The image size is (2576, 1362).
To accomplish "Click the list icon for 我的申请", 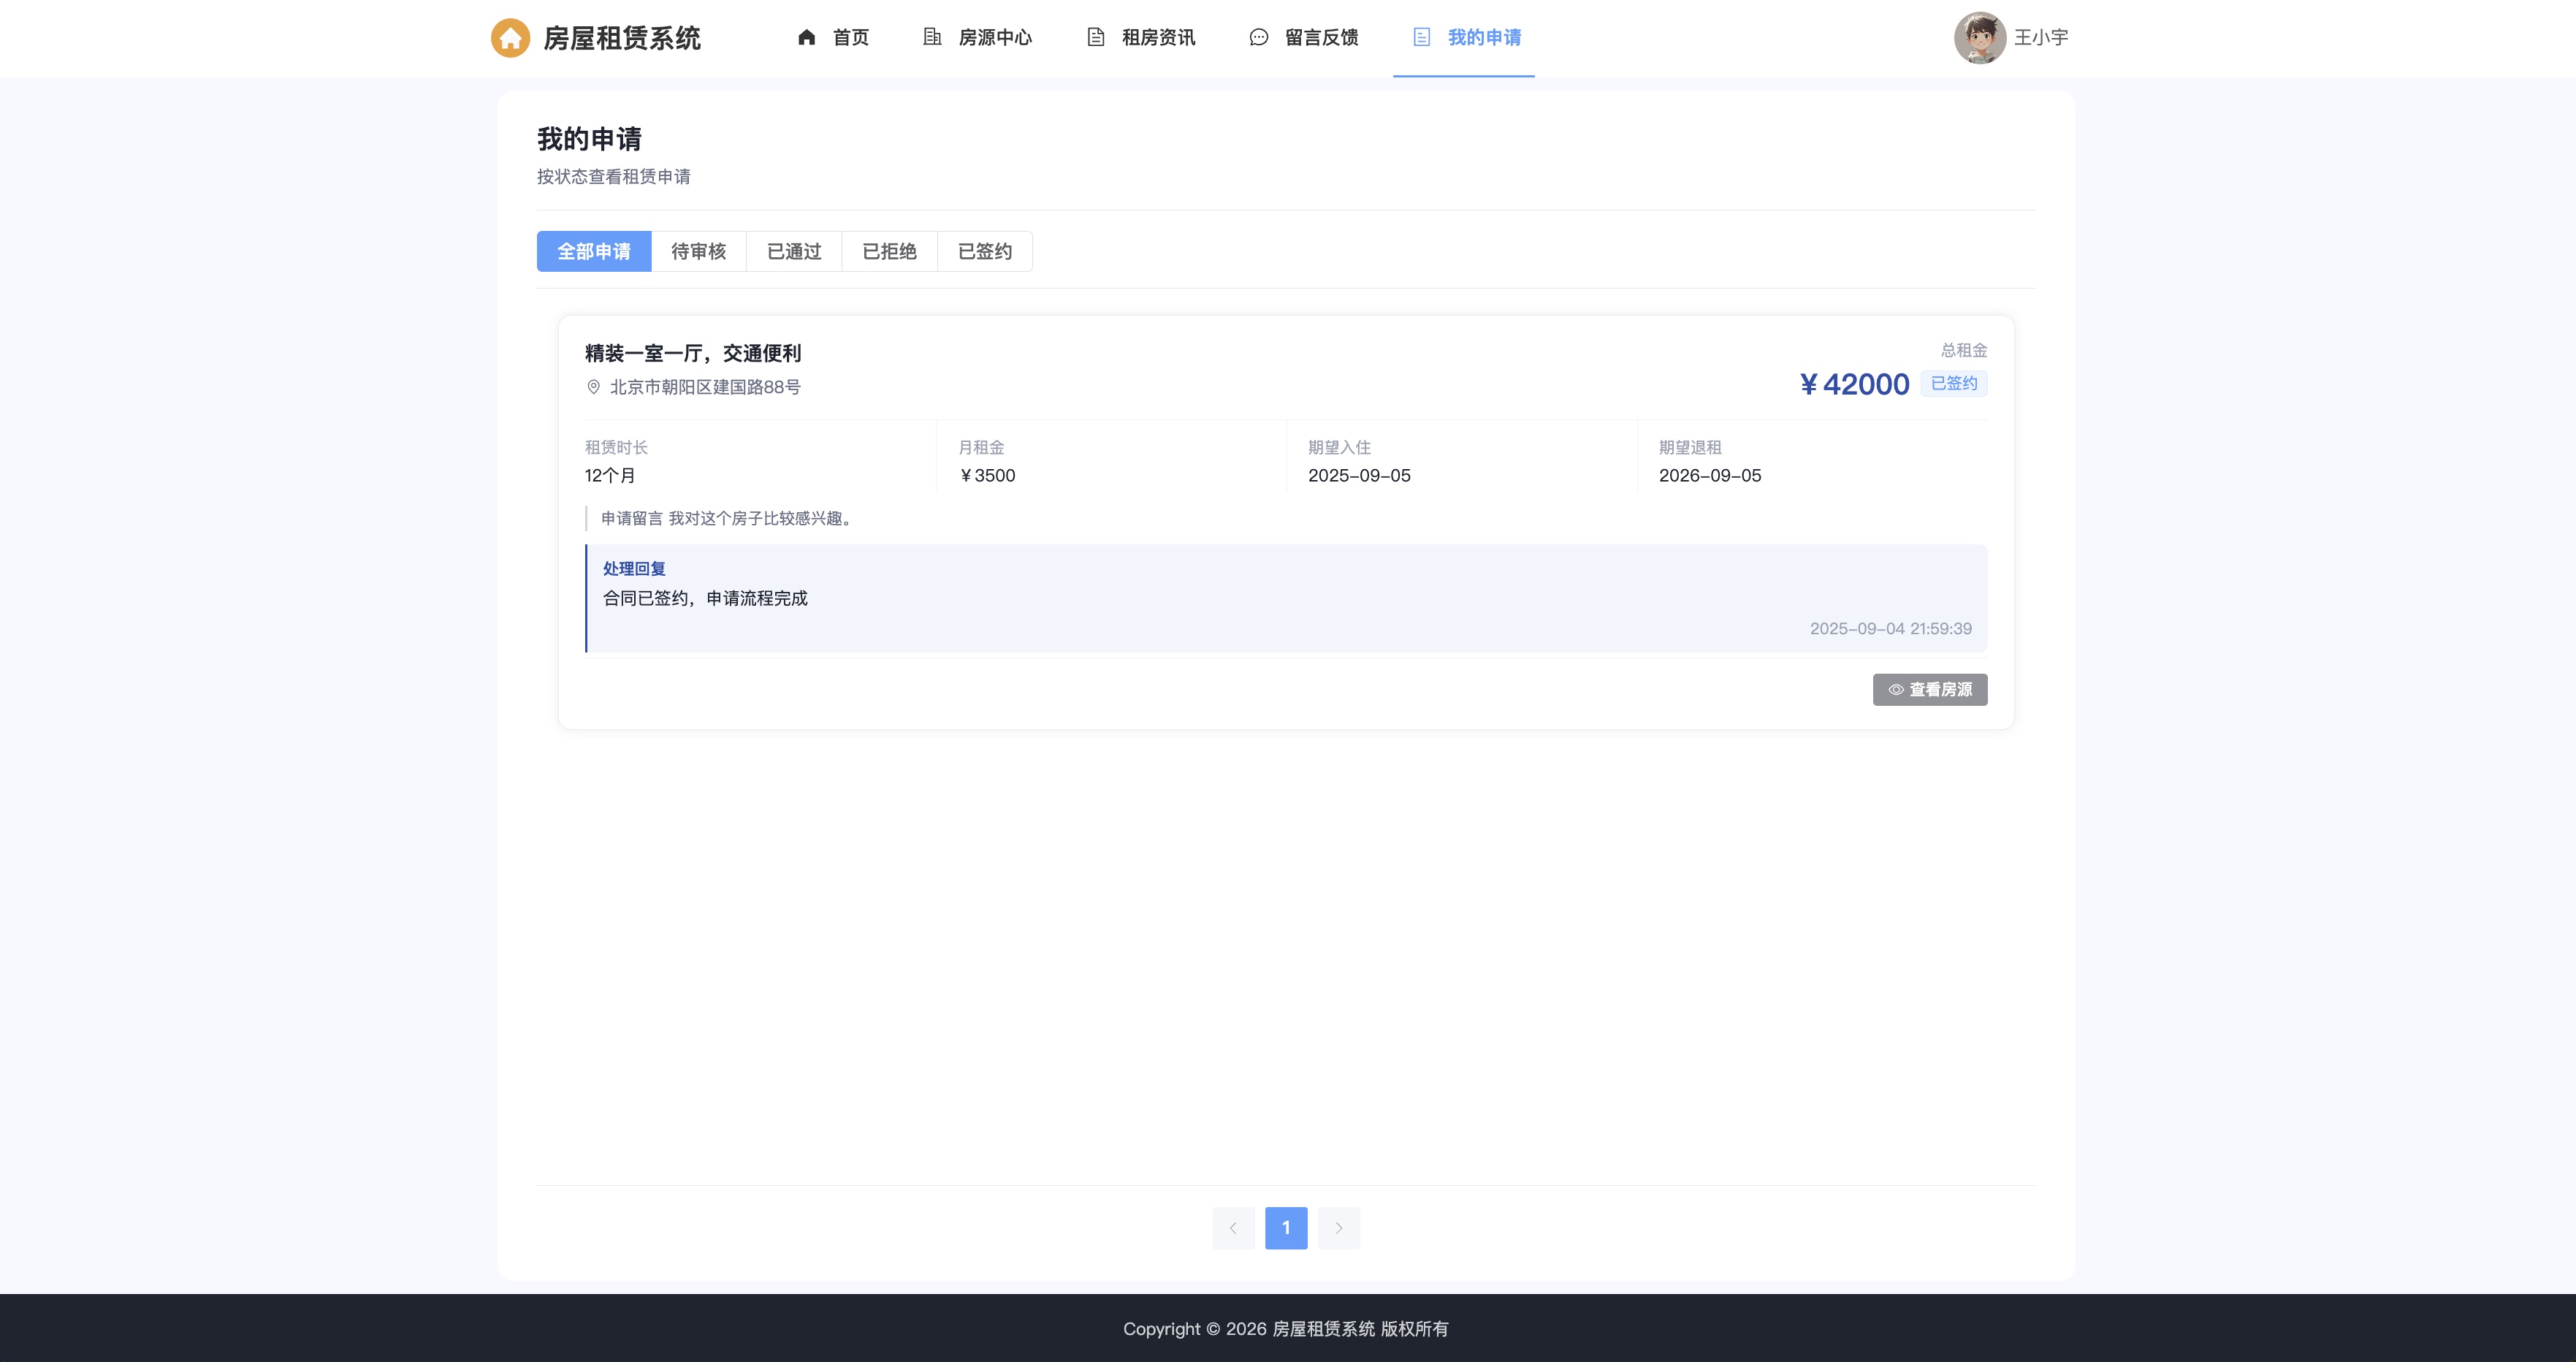I will (x=1422, y=37).
